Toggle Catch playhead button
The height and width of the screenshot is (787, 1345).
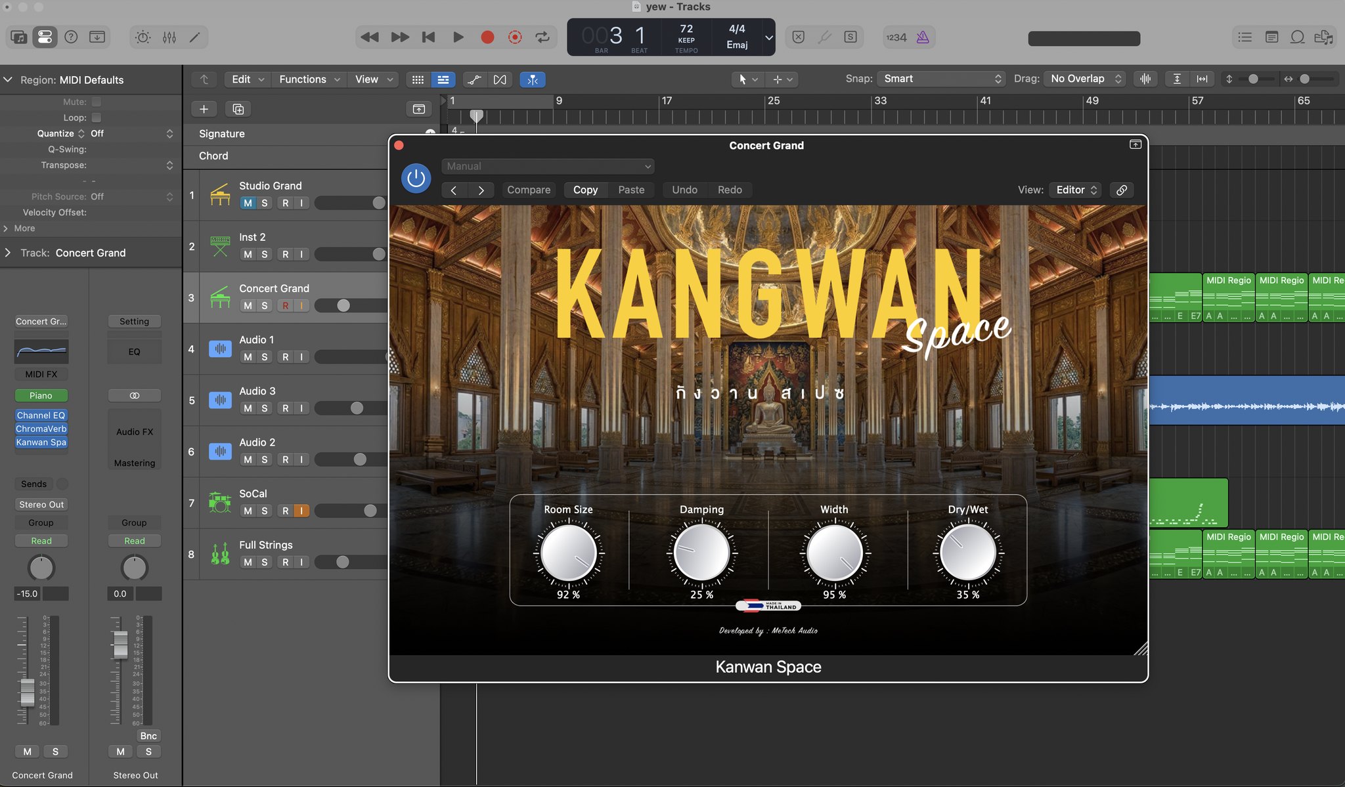click(533, 79)
